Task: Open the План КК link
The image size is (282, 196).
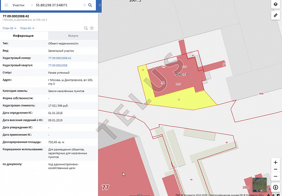Action: [27, 28]
